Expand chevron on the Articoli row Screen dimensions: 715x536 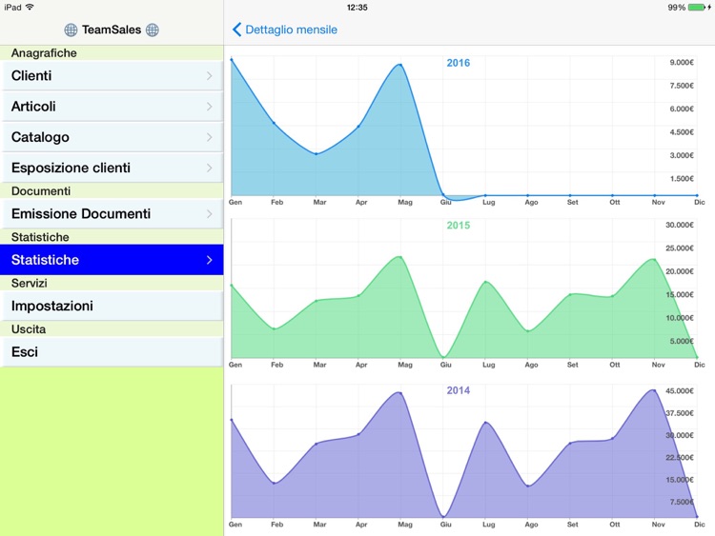[x=210, y=106]
